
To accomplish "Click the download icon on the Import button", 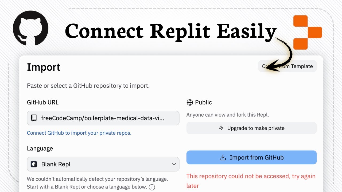I will tap(223, 158).
